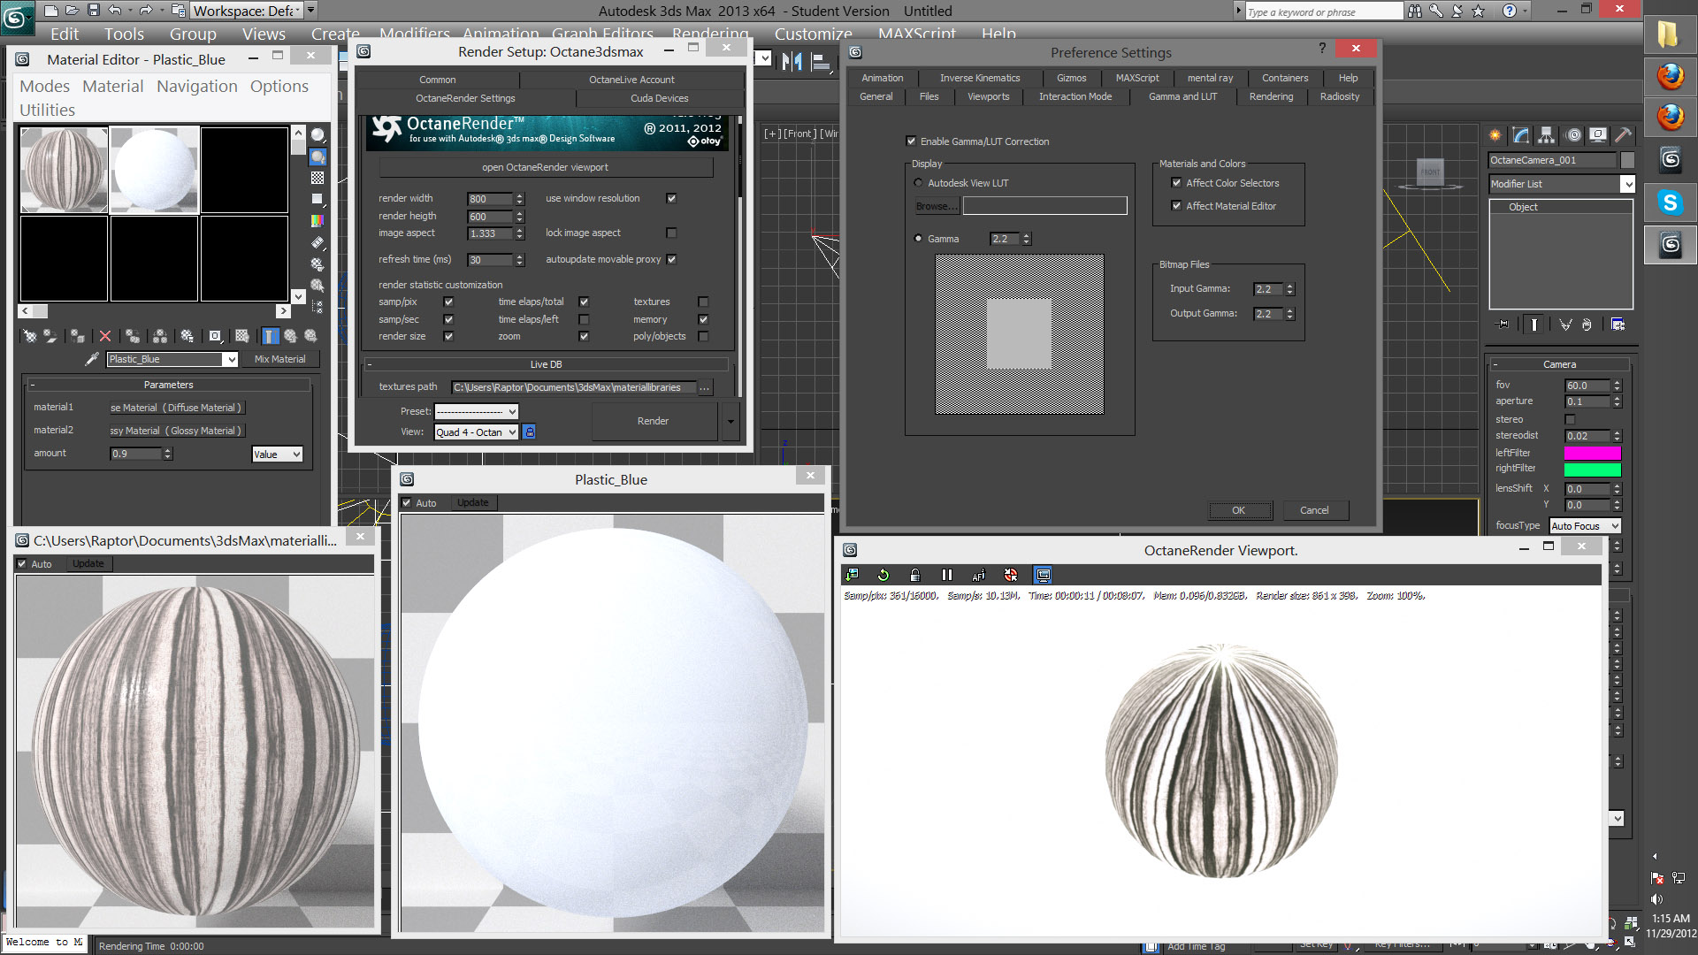
Task: Open the Utilities hammer panel tab
Action: click(1623, 135)
